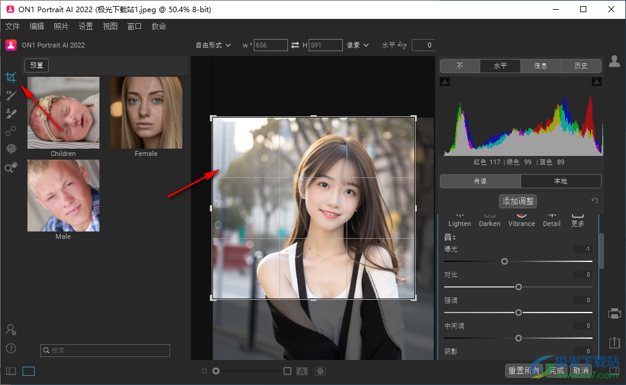Switch to single image view mode icon
The image size is (626, 385).
[28, 371]
